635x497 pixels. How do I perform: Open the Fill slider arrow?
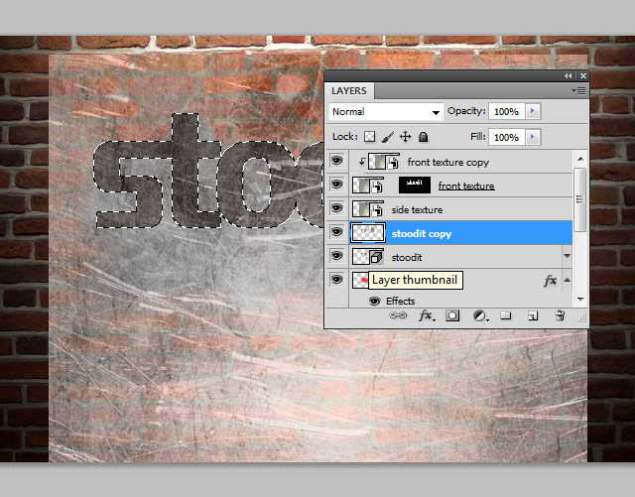(533, 137)
